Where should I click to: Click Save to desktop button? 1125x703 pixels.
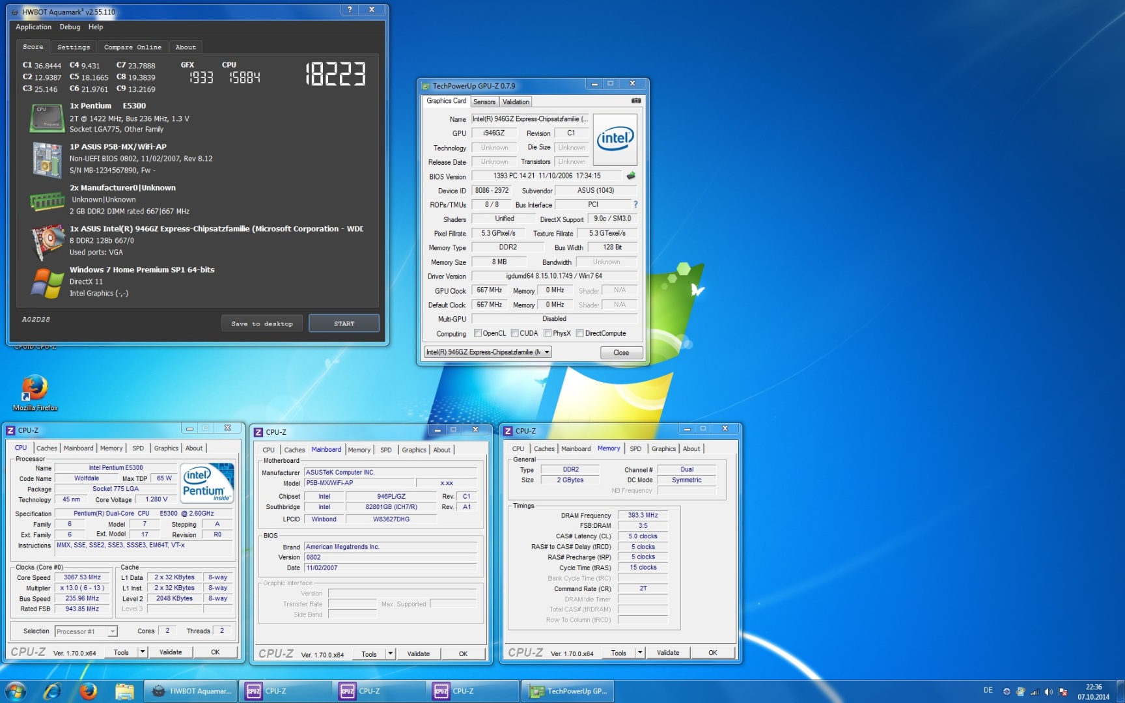pos(262,324)
